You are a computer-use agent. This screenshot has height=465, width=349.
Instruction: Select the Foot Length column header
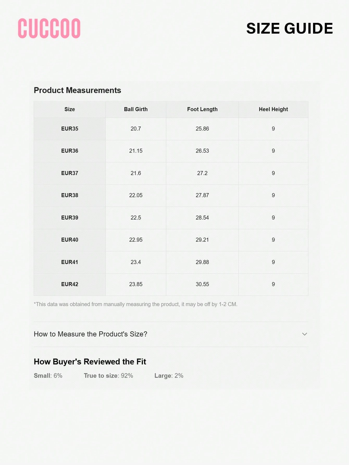(202, 109)
